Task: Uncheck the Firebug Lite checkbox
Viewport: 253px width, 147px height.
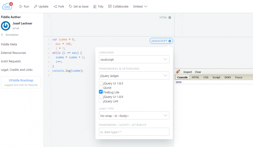Action: 101,92
